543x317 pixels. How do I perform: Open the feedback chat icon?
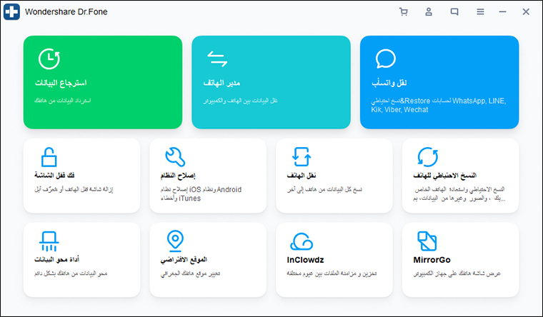pos(454,12)
